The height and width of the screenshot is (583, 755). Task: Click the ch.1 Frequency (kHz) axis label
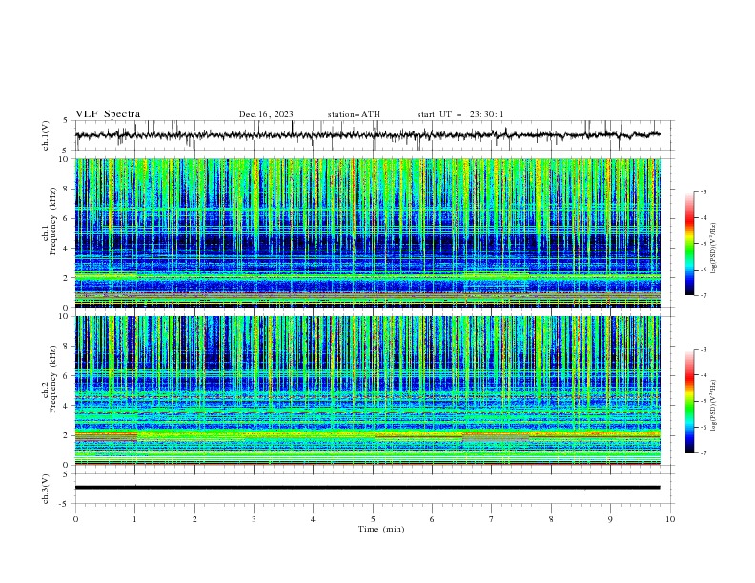click(x=50, y=222)
